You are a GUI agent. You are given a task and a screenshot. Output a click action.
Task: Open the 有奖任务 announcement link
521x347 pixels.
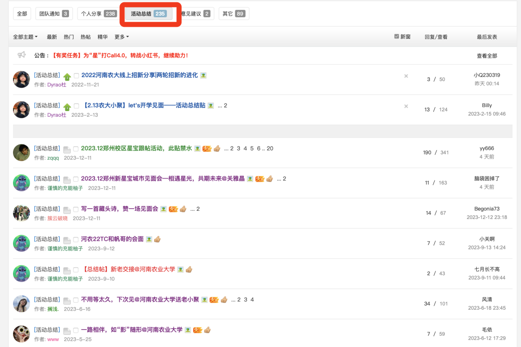click(120, 56)
